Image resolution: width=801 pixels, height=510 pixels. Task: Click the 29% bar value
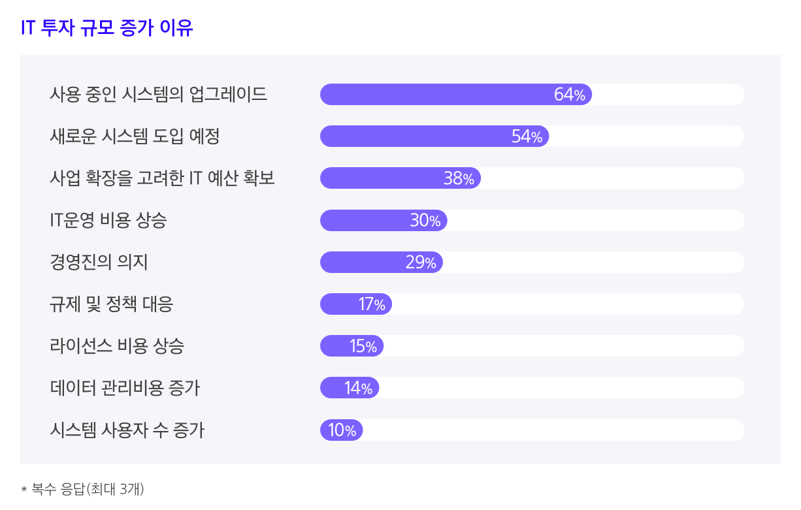[421, 263]
